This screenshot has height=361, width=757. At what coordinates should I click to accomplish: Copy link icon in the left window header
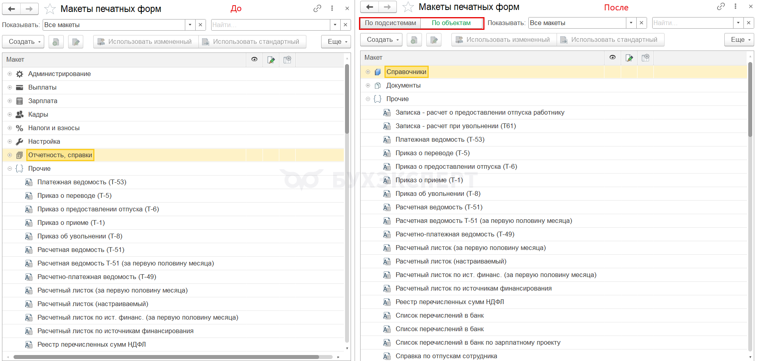click(x=317, y=8)
